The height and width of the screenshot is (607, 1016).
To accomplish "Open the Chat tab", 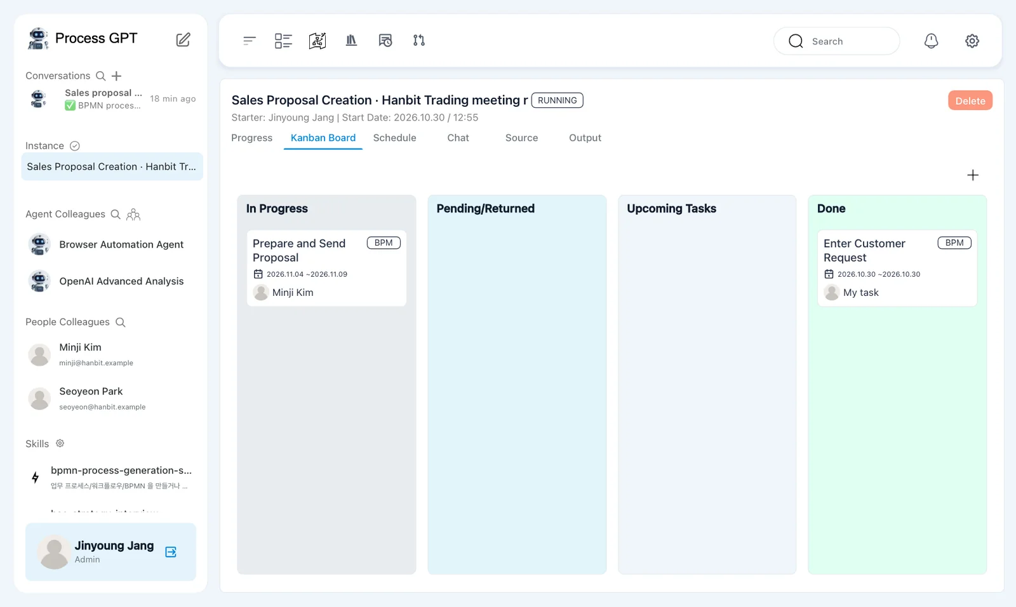I will coord(458,138).
